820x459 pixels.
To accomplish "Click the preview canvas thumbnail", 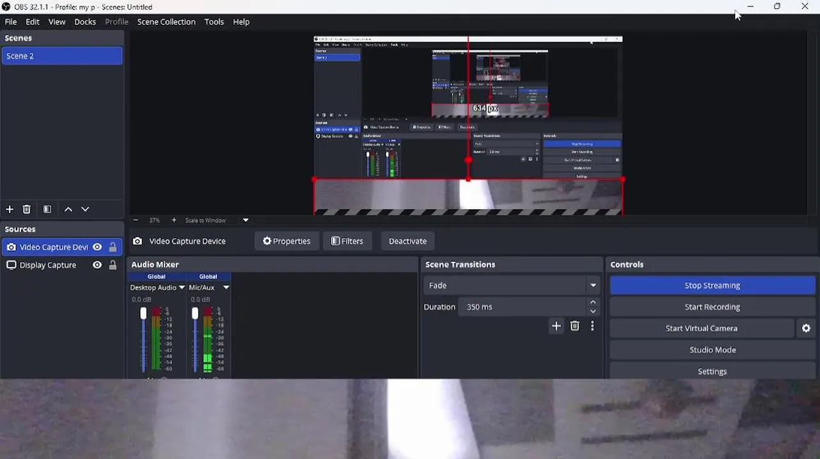I will tap(468, 126).
